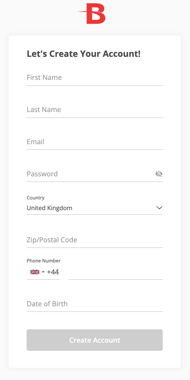The image size is (190, 380).
Task: Click the Zip/Postal Code field
Action: pos(95,240)
